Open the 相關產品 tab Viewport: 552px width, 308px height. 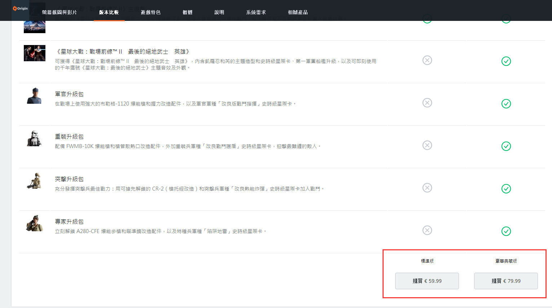pyautogui.click(x=298, y=12)
